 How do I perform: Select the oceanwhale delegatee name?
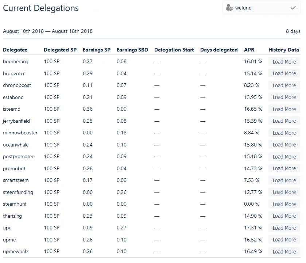(16, 145)
